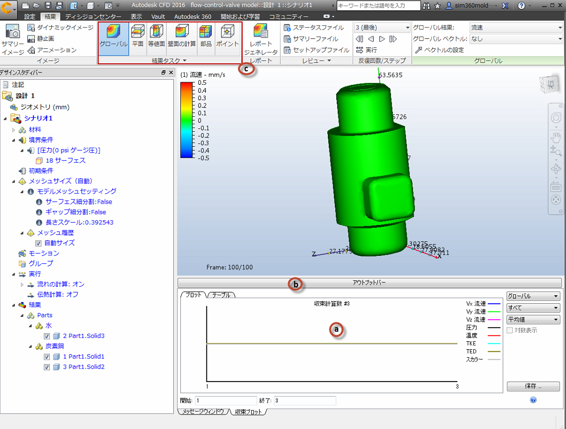Jump to the first iteration step
Viewport: 566px width, 429px height.
coord(359,39)
